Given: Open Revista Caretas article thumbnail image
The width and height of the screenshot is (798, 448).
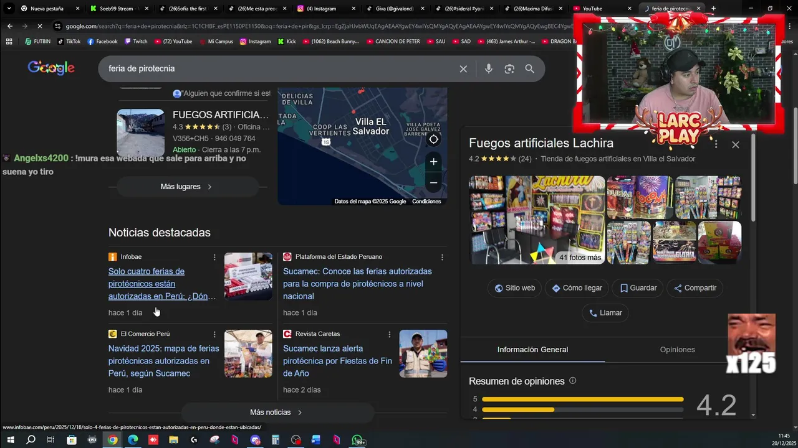Looking at the screenshot, I should point(423,353).
